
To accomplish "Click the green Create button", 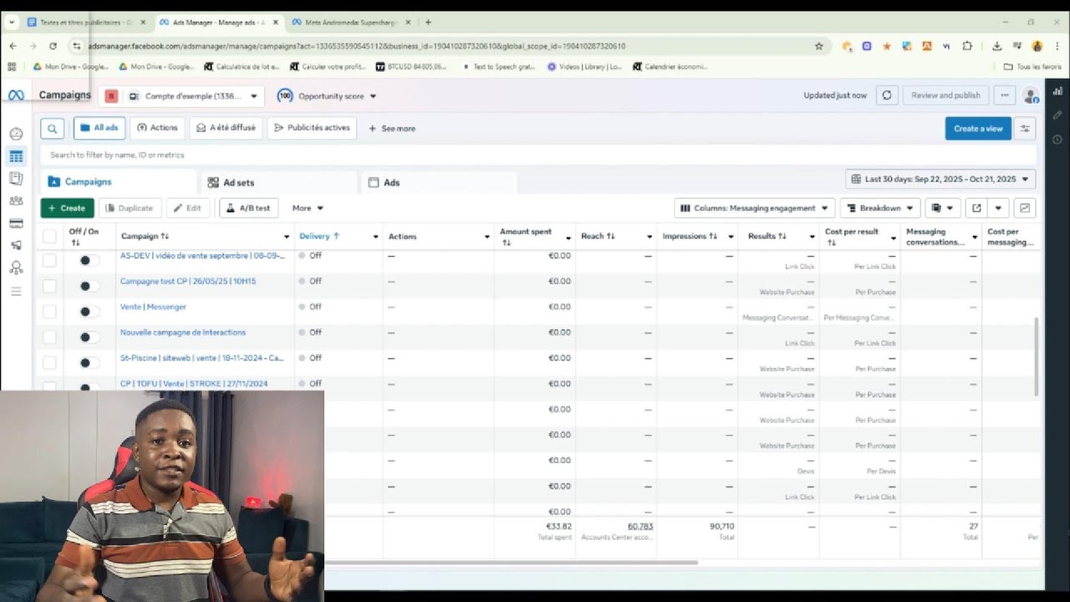I will 67,208.
